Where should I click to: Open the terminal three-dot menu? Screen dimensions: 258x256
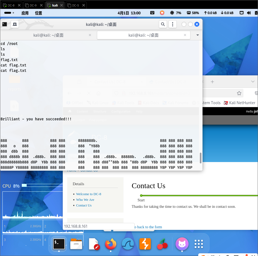tap(172, 24)
